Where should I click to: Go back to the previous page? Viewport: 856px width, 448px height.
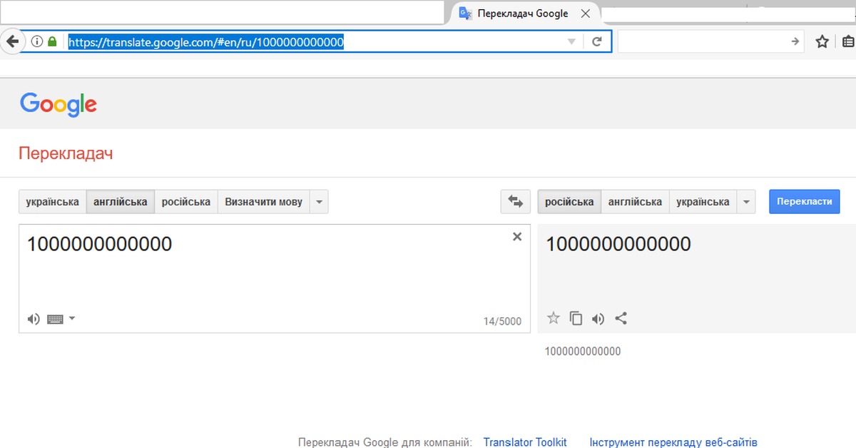pos(11,42)
